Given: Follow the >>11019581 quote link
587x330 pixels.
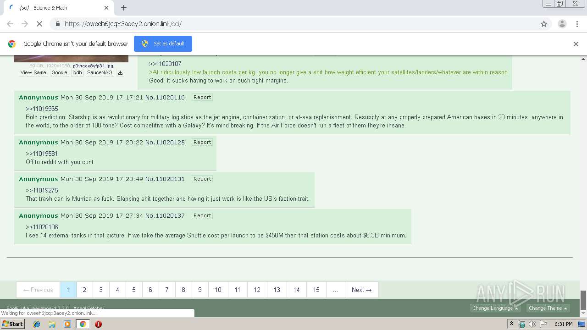Looking at the screenshot, I should tap(42, 154).
